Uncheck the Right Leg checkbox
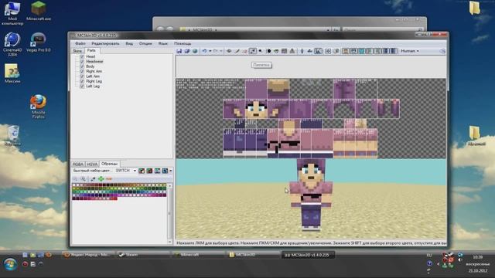Screen dimensions: 495x278 coord(82,81)
